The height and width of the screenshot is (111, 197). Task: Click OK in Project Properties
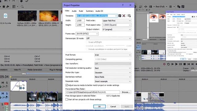pyautogui.click(x=99, y=106)
